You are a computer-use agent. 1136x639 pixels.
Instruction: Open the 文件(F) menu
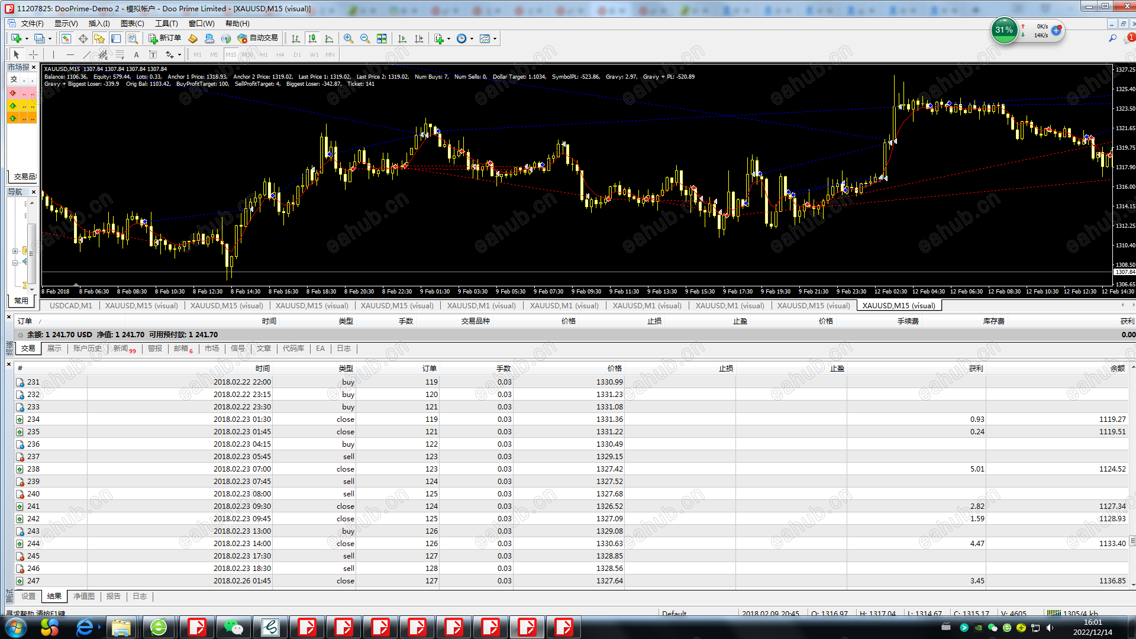pyautogui.click(x=32, y=24)
